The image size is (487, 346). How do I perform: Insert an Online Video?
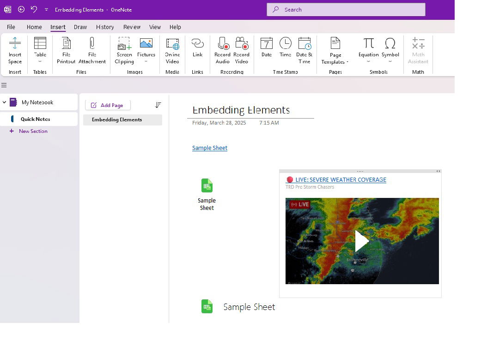pyautogui.click(x=172, y=51)
